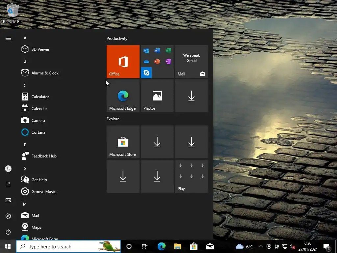Open the user account menu
This screenshot has height=253, width=337.
click(x=8, y=169)
